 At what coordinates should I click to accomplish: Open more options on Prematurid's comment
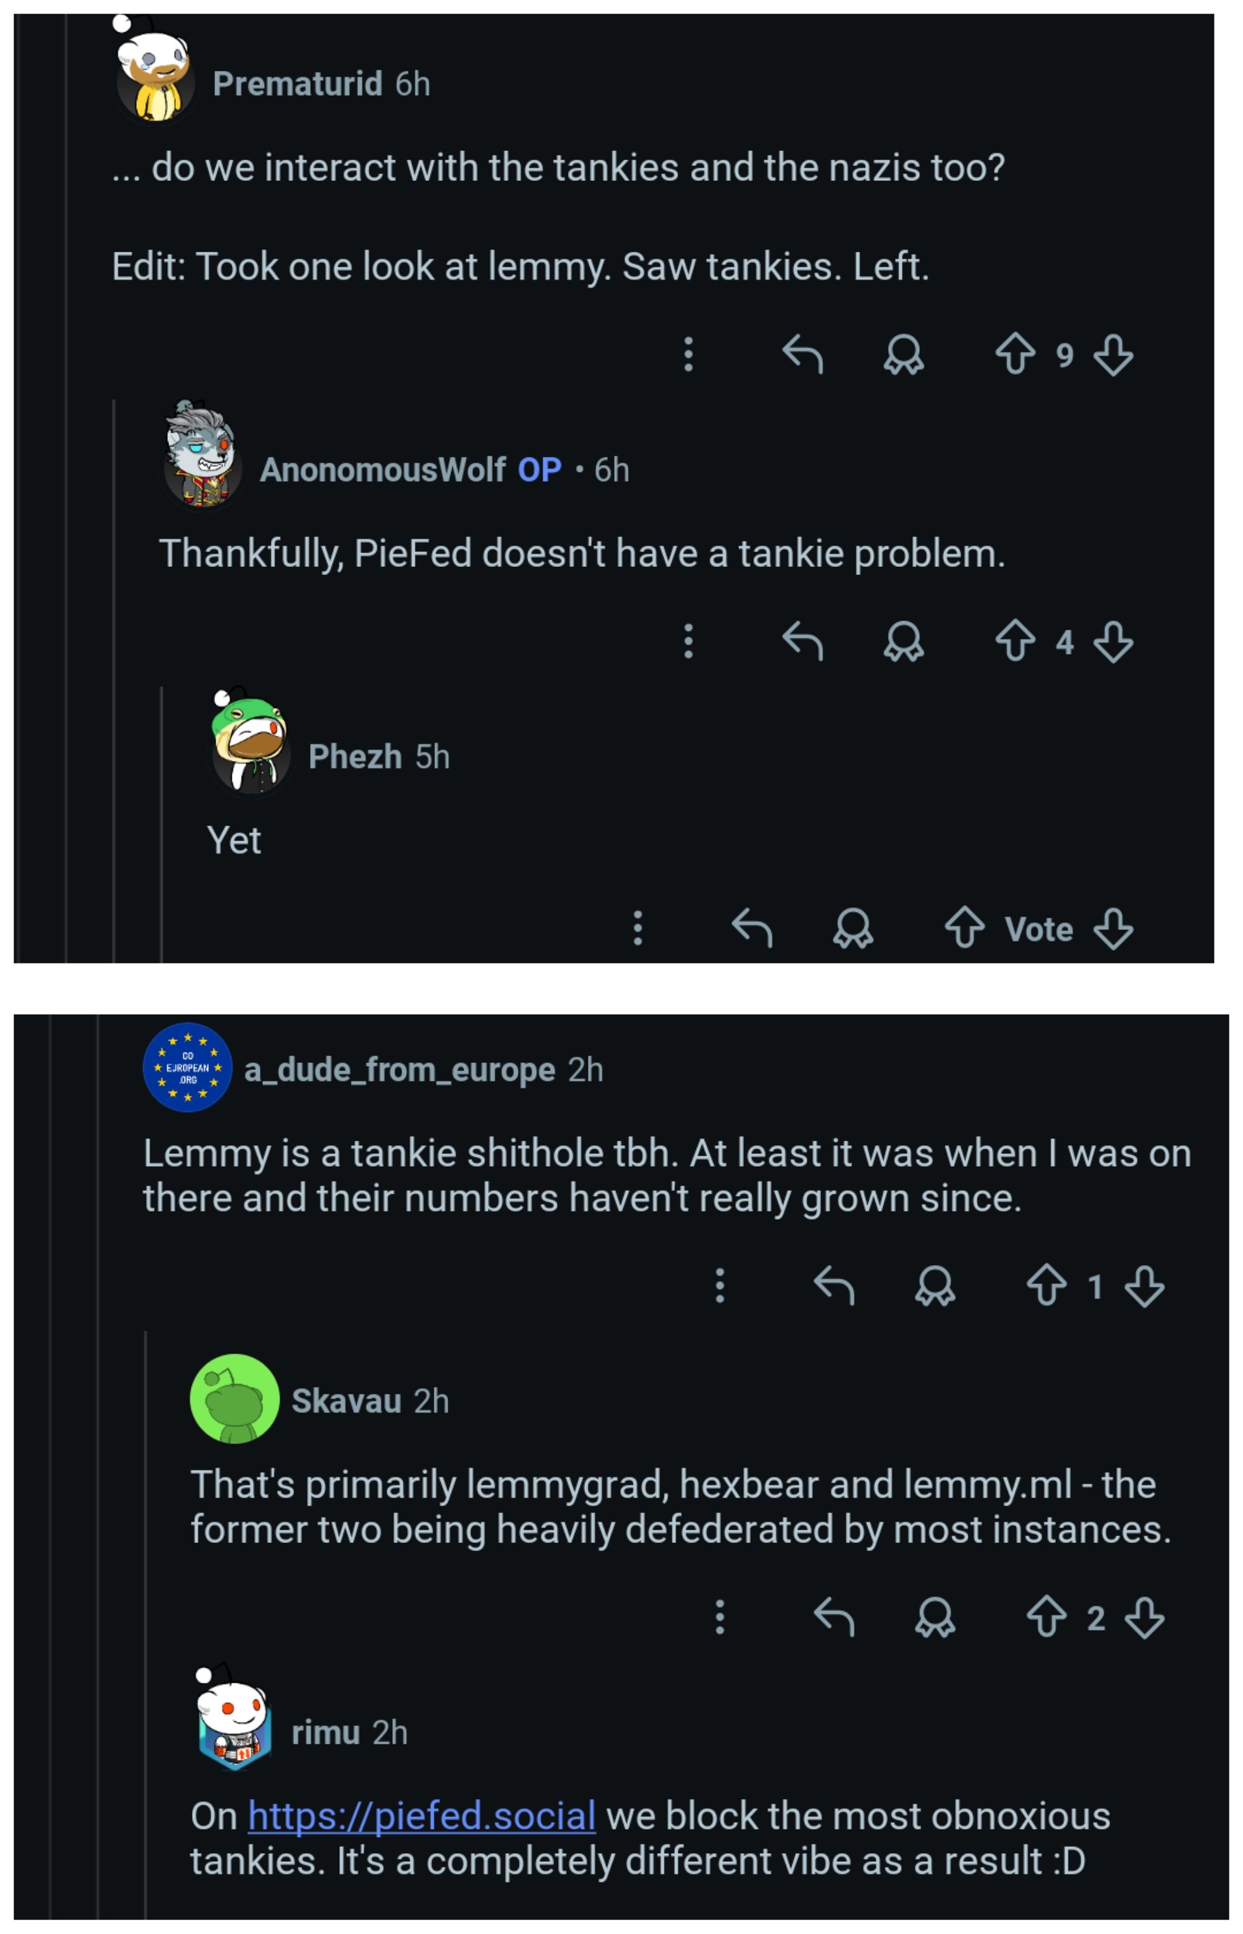[x=689, y=354]
